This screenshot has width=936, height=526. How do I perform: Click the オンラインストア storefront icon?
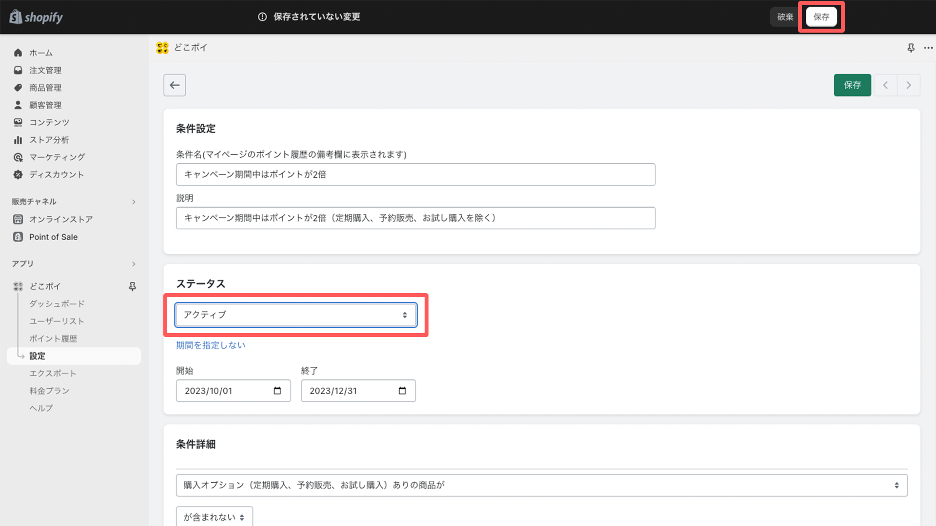tap(18, 219)
